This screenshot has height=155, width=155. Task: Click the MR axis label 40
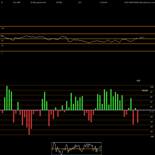[151, 102]
